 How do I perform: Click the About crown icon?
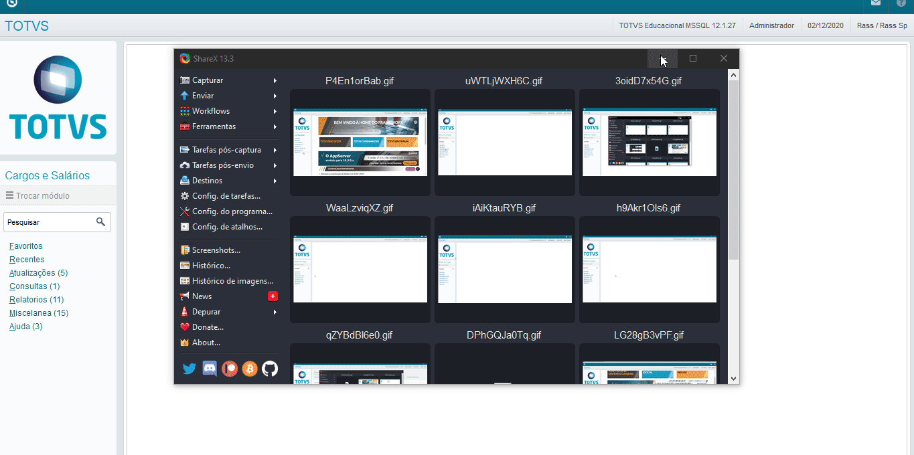185,343
